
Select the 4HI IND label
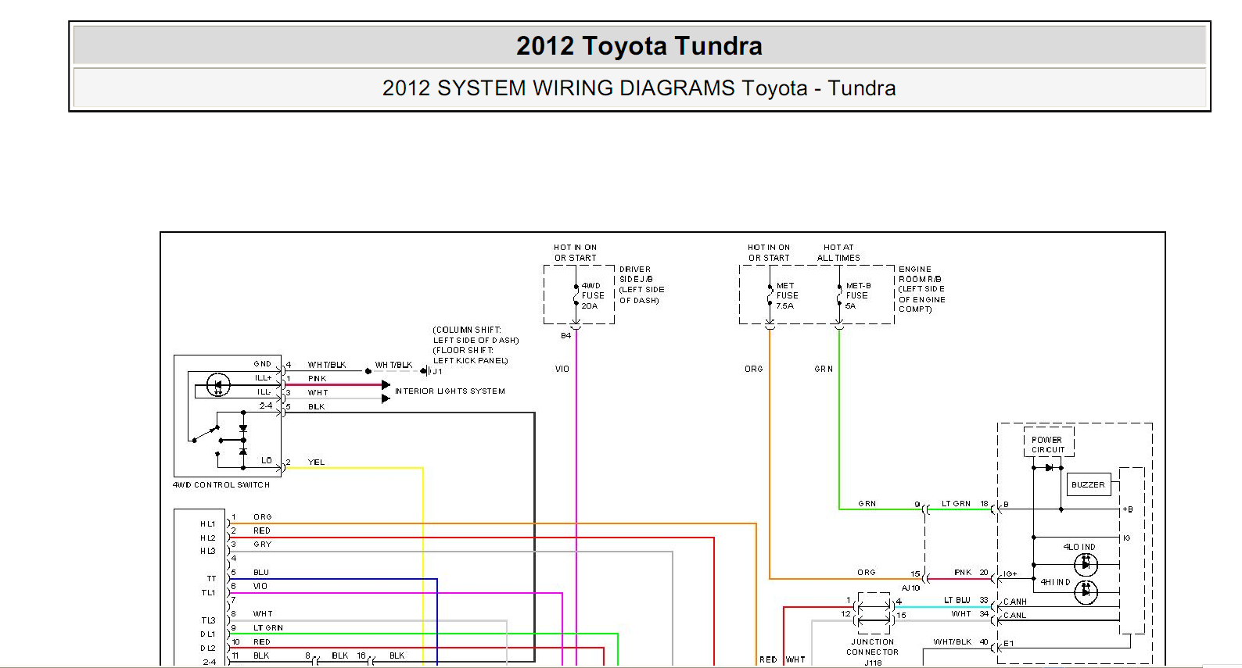coord(1055,582)
